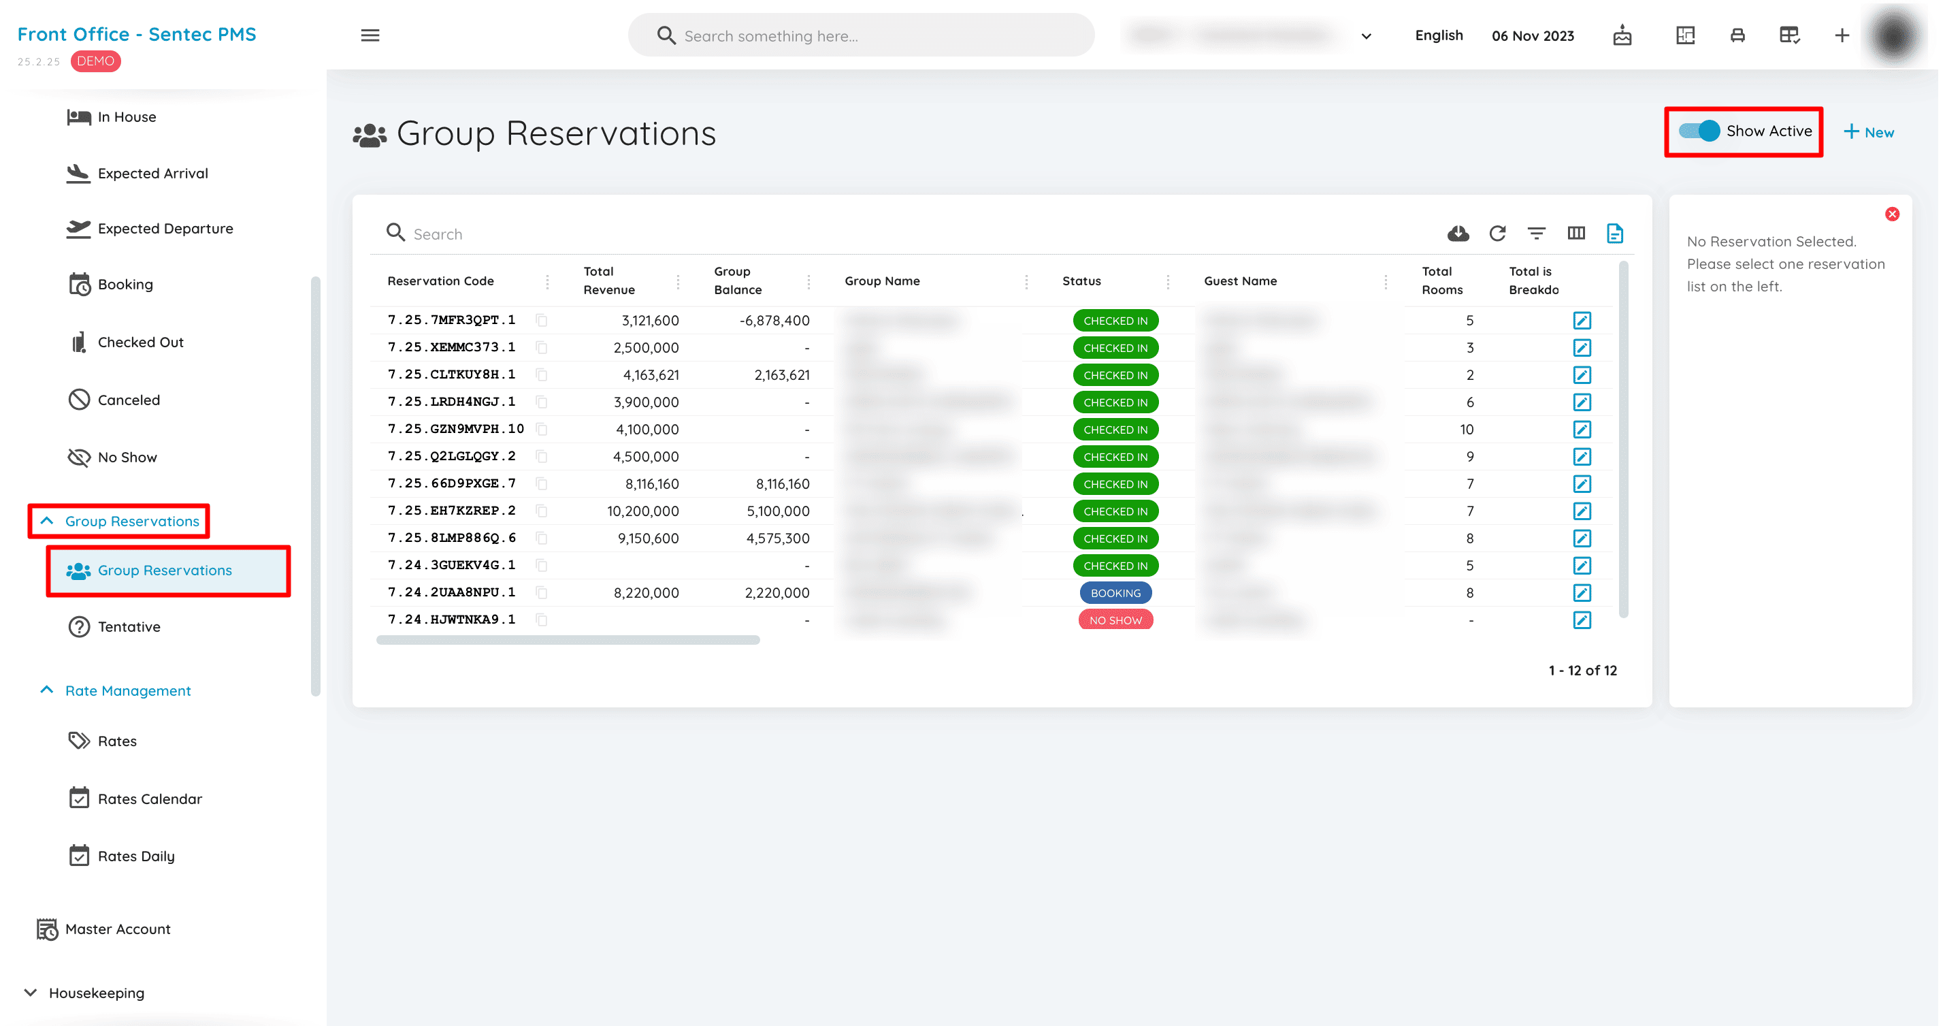Select the No Show sidebar item
1960x1026 pixels.
click(112, 457)
